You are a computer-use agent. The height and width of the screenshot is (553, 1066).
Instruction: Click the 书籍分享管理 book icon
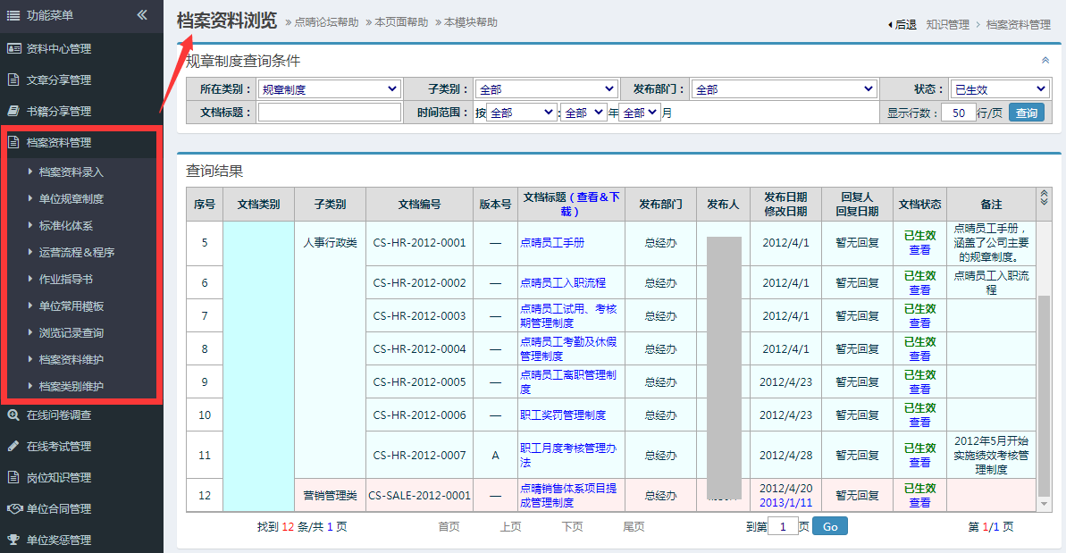pos(13,111)
